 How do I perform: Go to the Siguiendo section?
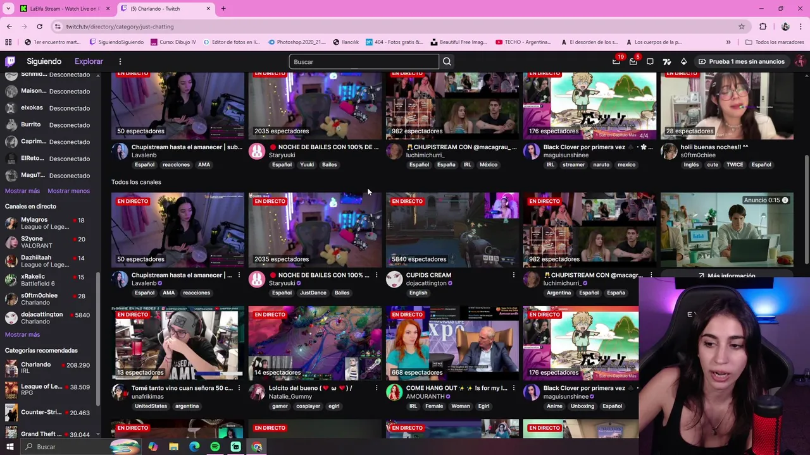click(x=44, y=61)
